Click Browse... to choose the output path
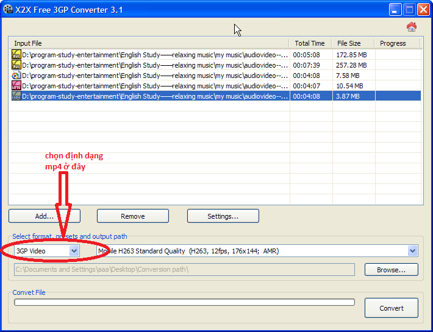This screenshot has height=332, width=433. 392,270
